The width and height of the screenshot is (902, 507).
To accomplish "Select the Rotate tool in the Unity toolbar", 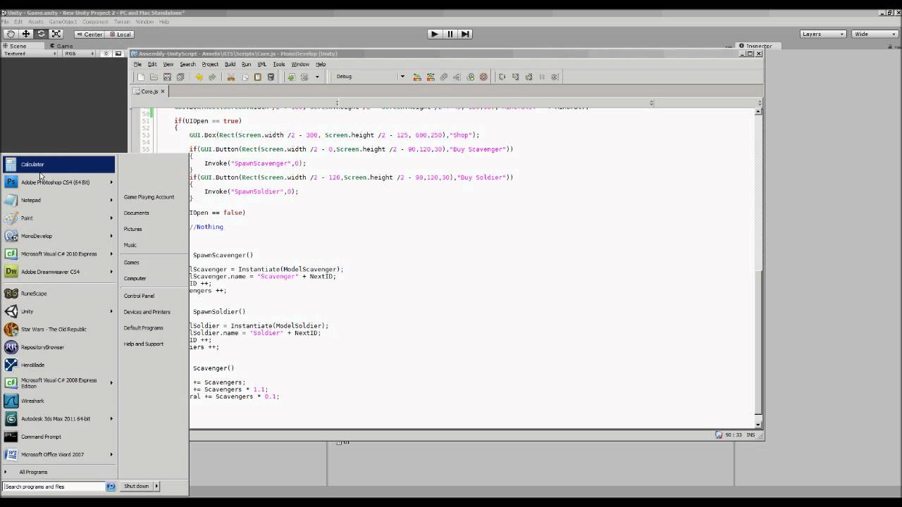I will [41, 34].
